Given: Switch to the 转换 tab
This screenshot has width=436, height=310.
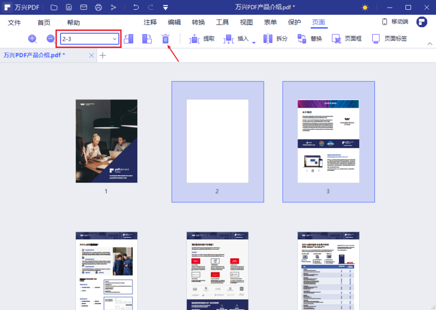Looking at the screenshot, I should [198, 22].
